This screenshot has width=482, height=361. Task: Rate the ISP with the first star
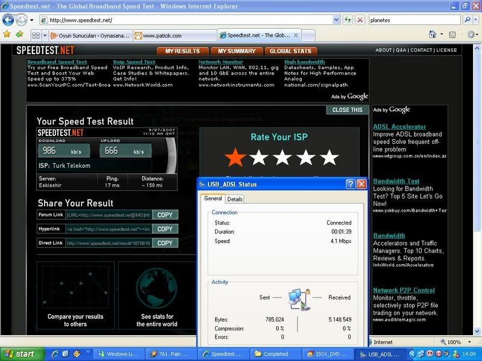click(x=235, y=158)
